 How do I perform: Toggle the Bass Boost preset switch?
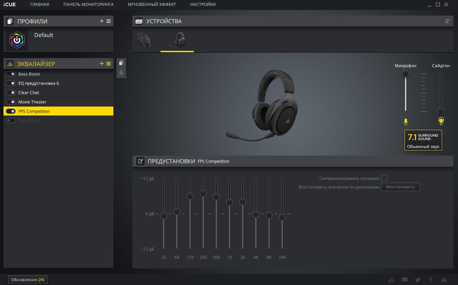[11, 74]
